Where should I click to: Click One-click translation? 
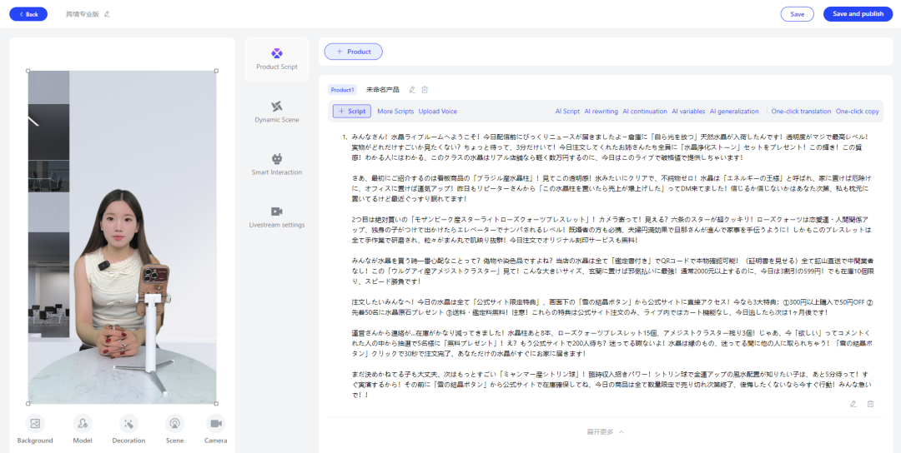[801, 112]
